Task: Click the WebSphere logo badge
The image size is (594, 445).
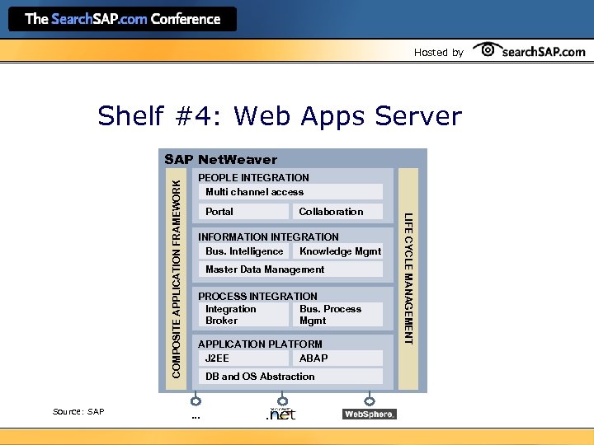Action: [x=370, y=414]
